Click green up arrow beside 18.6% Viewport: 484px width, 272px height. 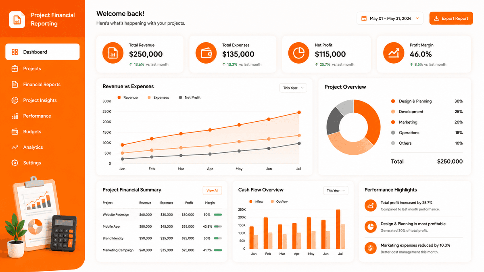point(131,64)
